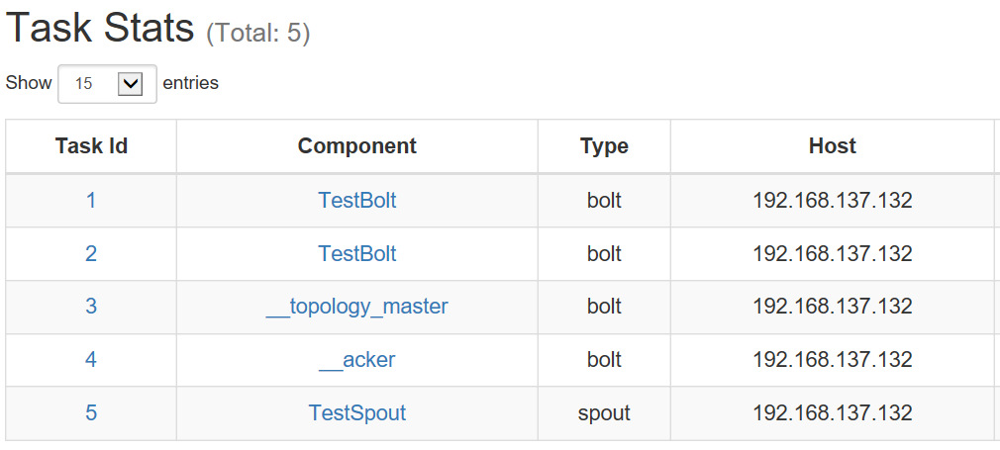1000x450 pixels.
Task: Click TestBolt component in first row
Action: pyautogui.click(x=356, y=201)
